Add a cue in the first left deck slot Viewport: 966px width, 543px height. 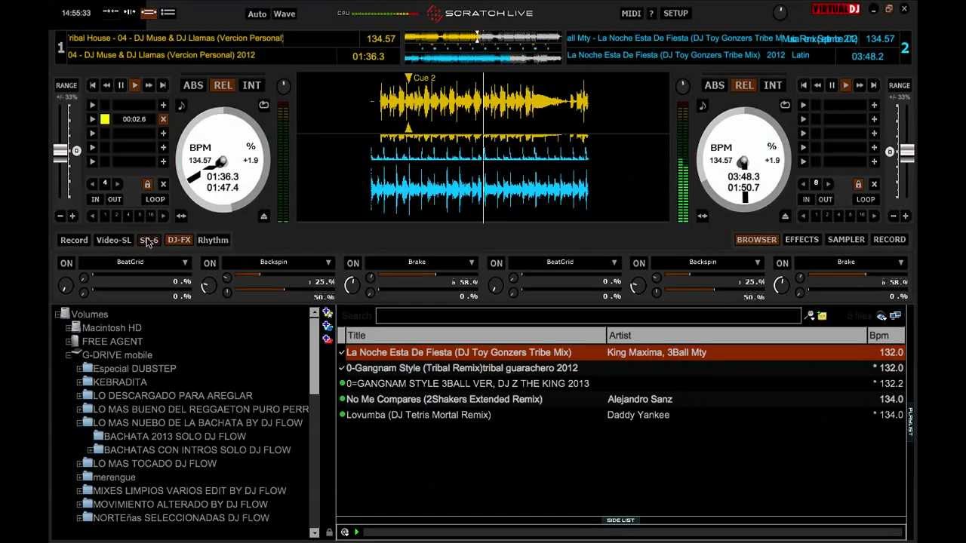click(x=163, y=105)
